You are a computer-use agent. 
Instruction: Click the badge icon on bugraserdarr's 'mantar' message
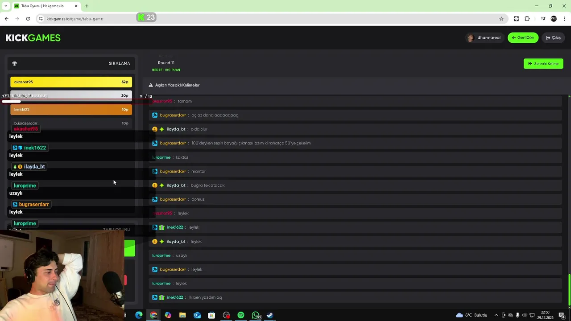[155, 171]
